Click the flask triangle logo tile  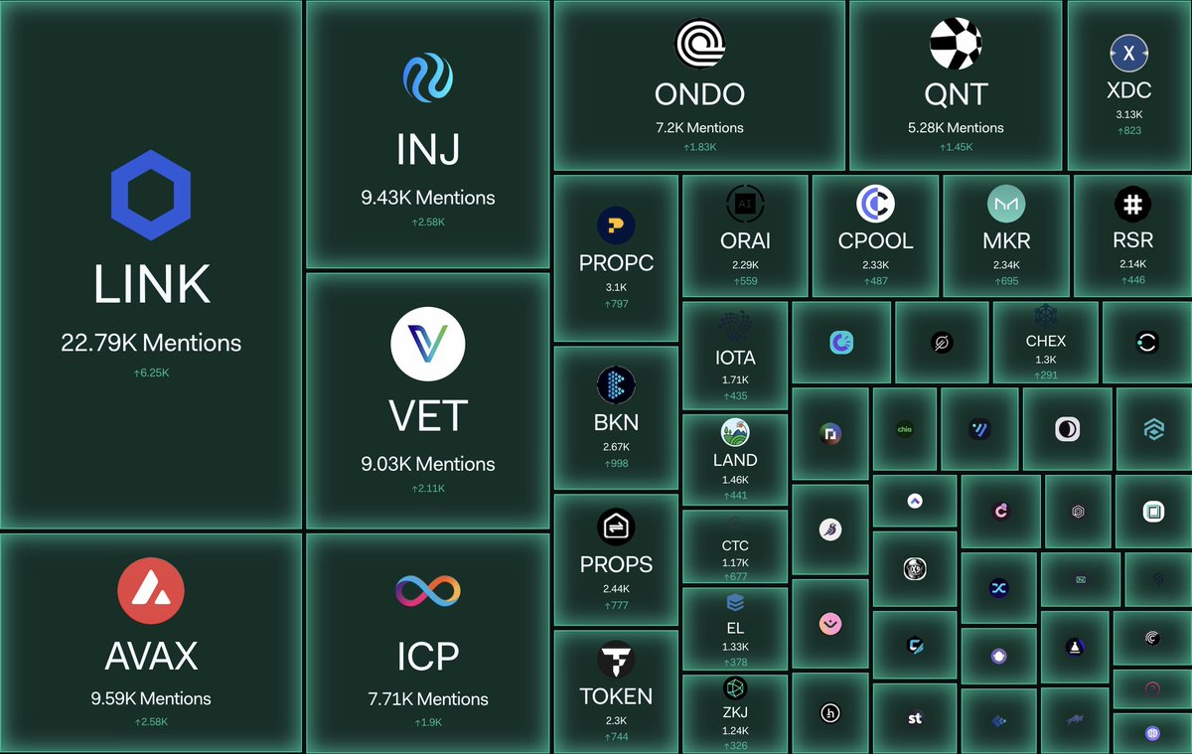pos(1075,648)
